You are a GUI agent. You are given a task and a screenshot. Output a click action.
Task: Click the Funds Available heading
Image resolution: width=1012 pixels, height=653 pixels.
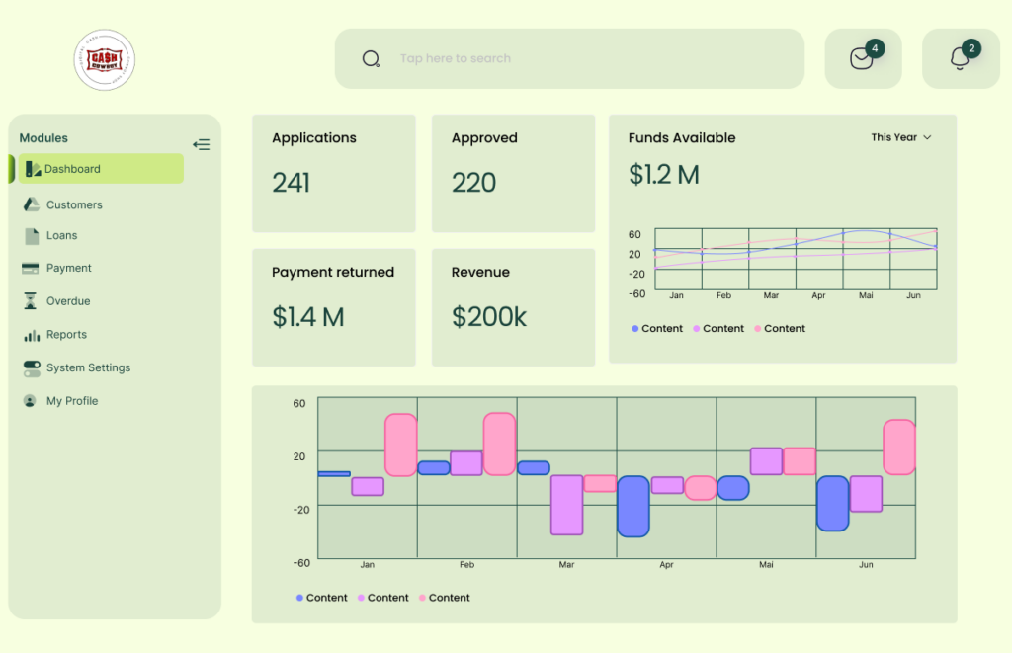pos(682,138)
